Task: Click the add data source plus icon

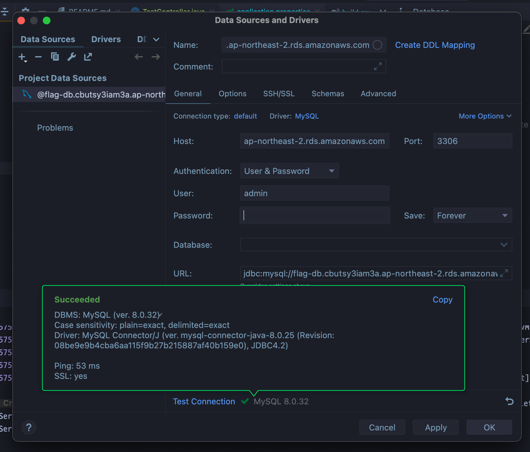Action: pyautogui.click(x=22, y=57)
